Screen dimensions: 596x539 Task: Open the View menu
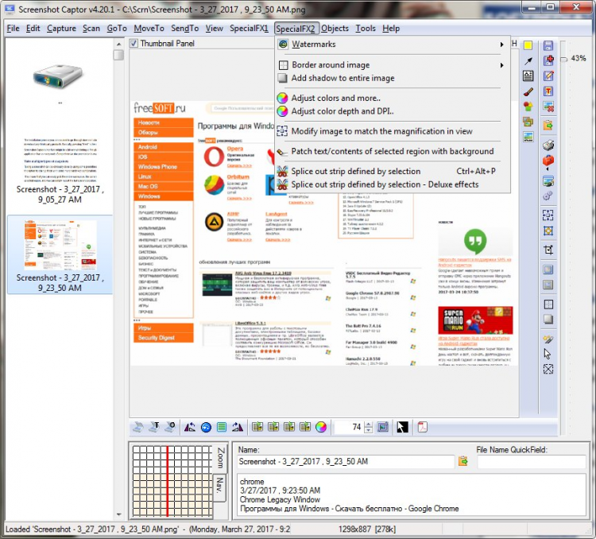(214, 29)
